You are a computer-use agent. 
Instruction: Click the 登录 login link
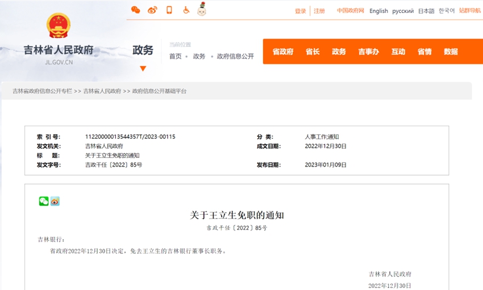coord(300,11)
